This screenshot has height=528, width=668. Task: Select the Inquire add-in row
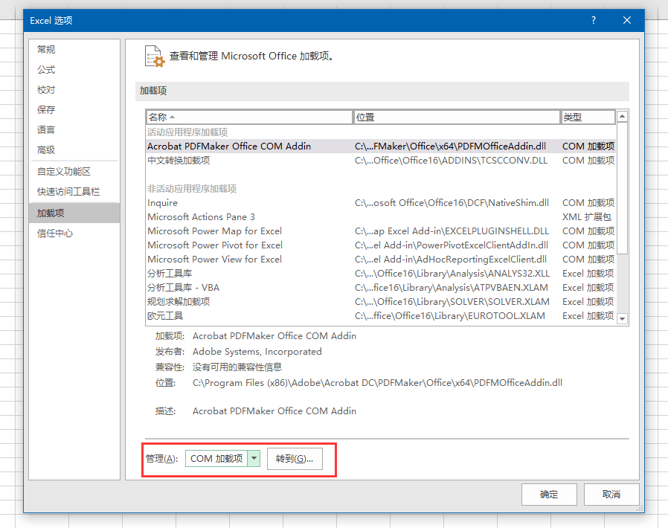click(380, 203)
